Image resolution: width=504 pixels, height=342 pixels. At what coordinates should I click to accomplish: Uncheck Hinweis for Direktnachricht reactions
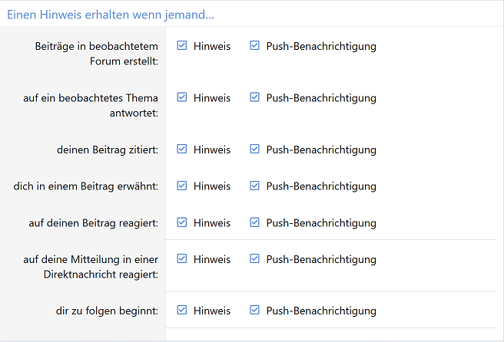click(182, 259)
